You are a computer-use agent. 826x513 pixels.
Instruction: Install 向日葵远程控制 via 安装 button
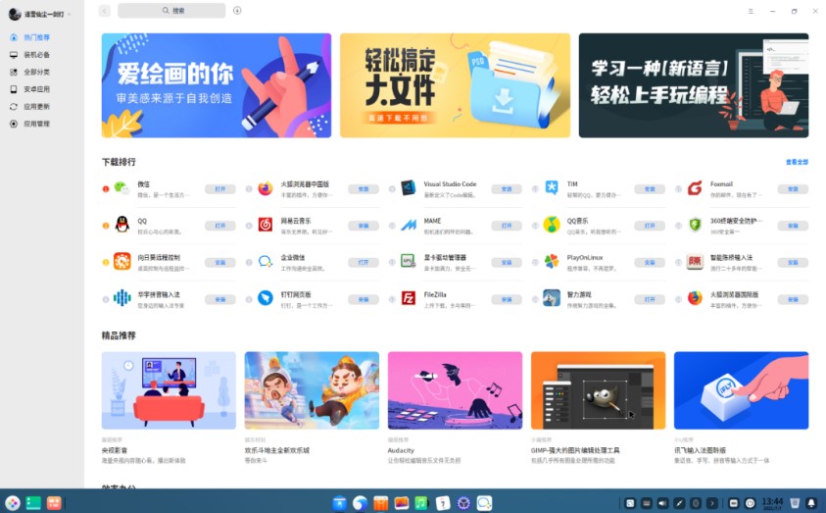220,262
